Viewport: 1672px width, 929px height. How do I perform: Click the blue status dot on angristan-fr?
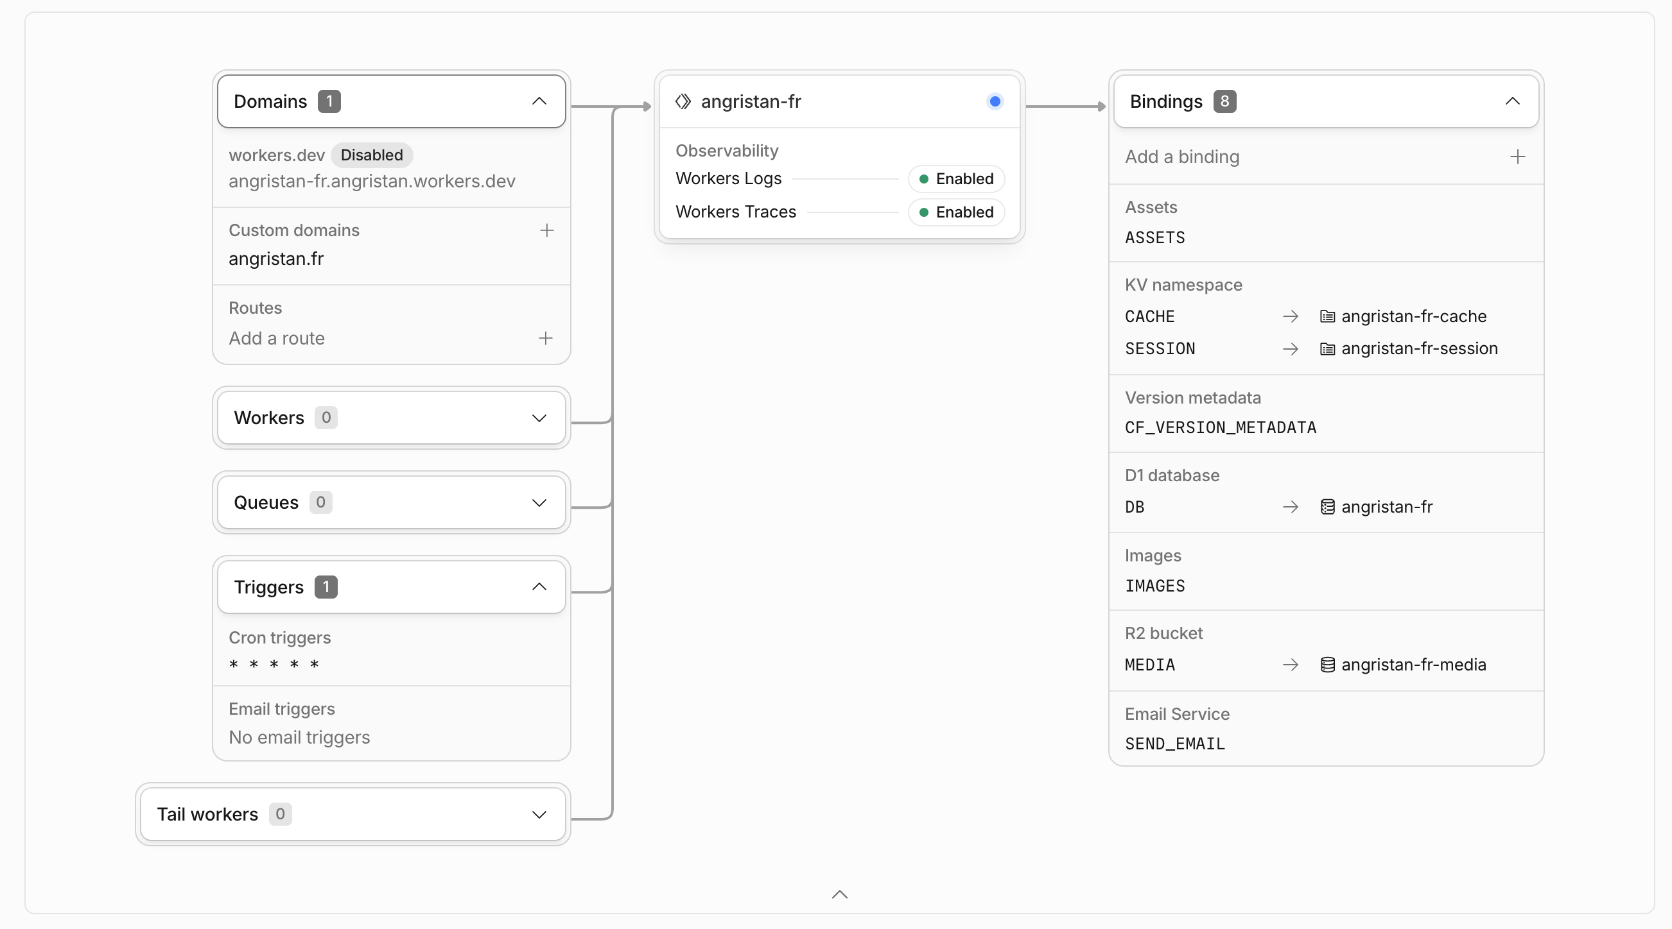click(995, 101)
